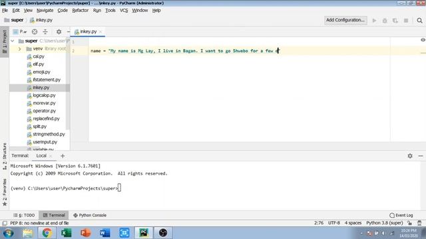Change 4 spaces indent setting
Screen dimensions: 426x239
click(x=353, y=223)
